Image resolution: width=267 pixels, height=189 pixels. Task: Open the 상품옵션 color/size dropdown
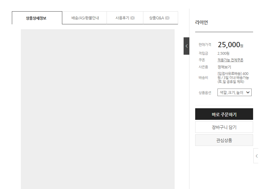tap(234, 92)
